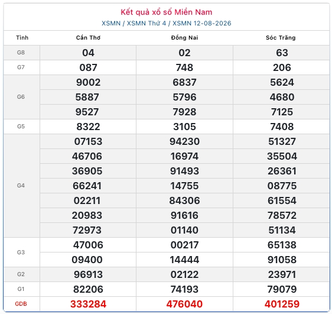Select G4 number 78572
Image resolution: width=332 pixels, height=314 pixels.
coord(282,215)
